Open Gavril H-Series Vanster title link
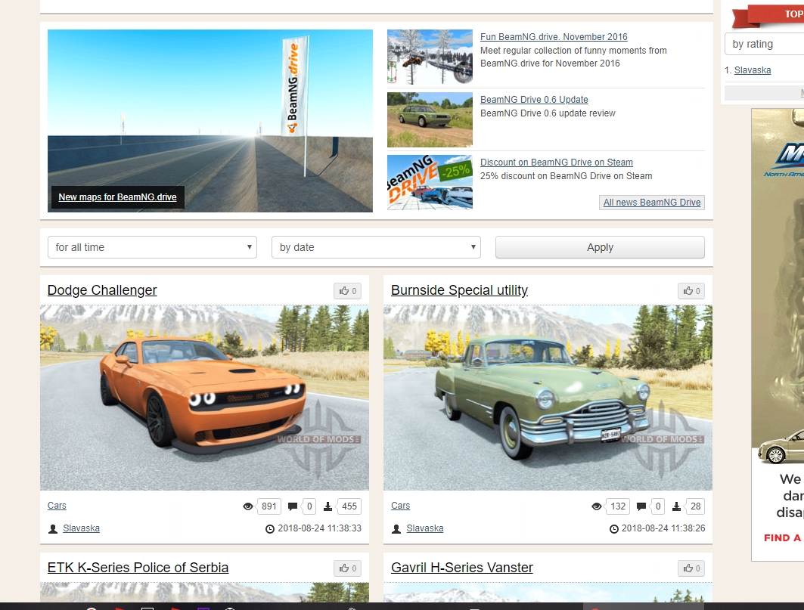The width and height of the screenshot is (804, 610). (x=462, y=568)
